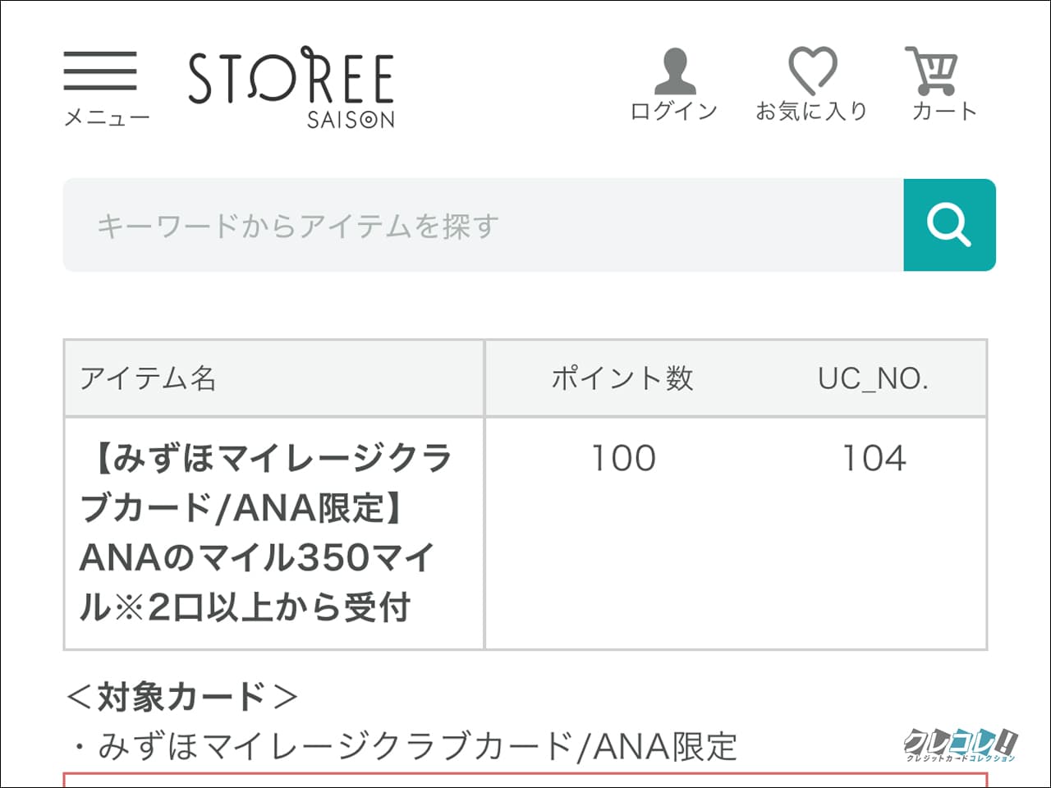Screen dimensions: 1051x788
Task: Click the クレコレ! watermark logo
Action: pyautogui.click(x=961, y=745)
